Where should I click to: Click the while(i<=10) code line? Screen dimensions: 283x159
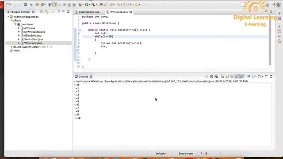click(104, 37)
